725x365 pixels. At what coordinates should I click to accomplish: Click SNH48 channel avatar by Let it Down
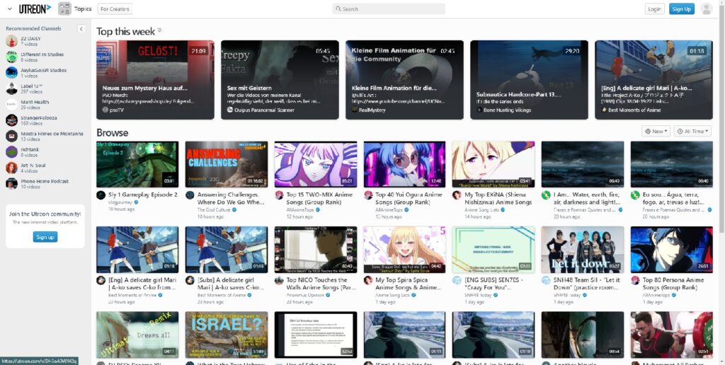546,280
